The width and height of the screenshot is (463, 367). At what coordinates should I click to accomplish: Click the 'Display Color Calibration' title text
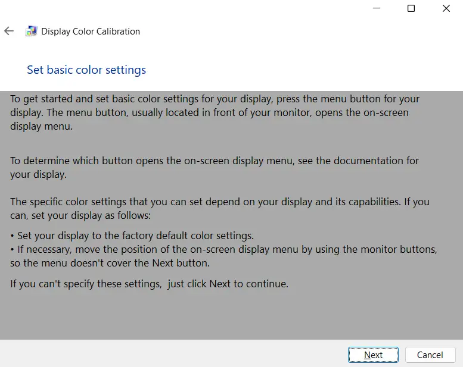coord(91,32)
